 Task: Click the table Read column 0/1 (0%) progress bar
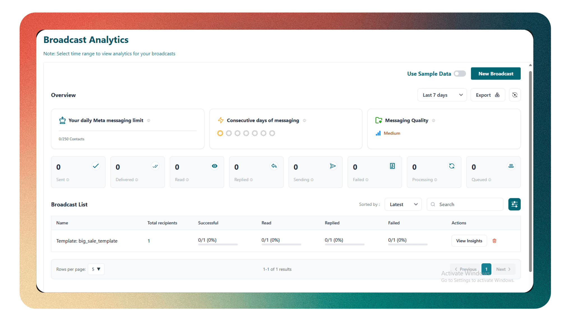pos(281,244)
